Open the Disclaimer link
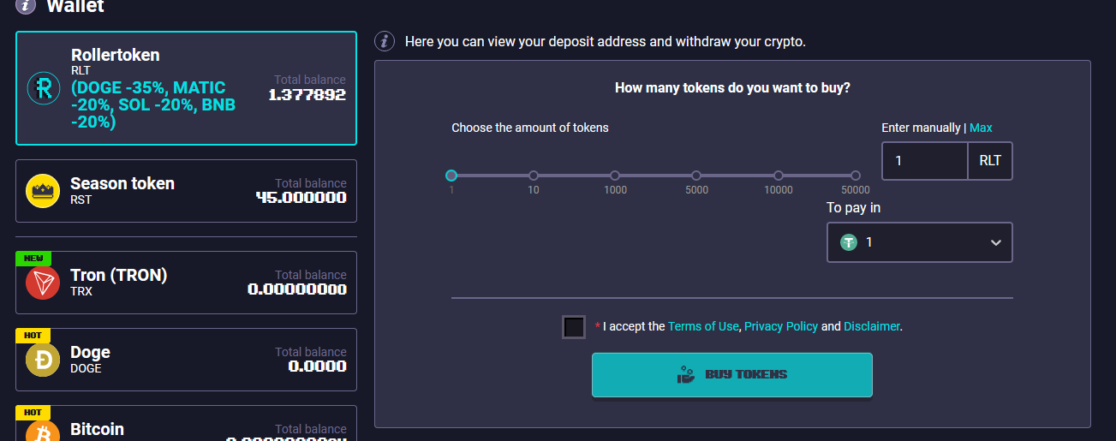The image size is (1116, 441). (x=871, y=326)
